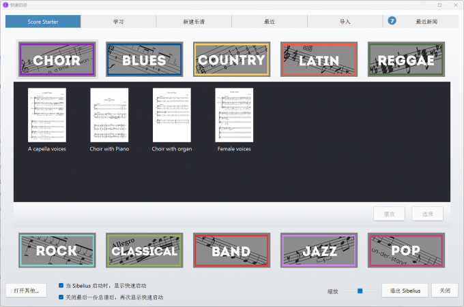Switch to the 学习 tab

point(118,22)
